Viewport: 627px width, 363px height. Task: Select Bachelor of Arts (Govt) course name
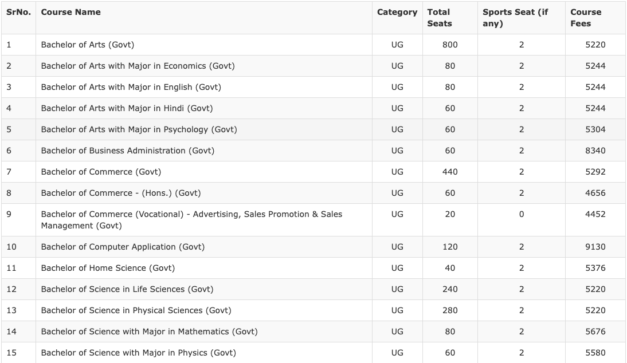click(x=87, y=45)
